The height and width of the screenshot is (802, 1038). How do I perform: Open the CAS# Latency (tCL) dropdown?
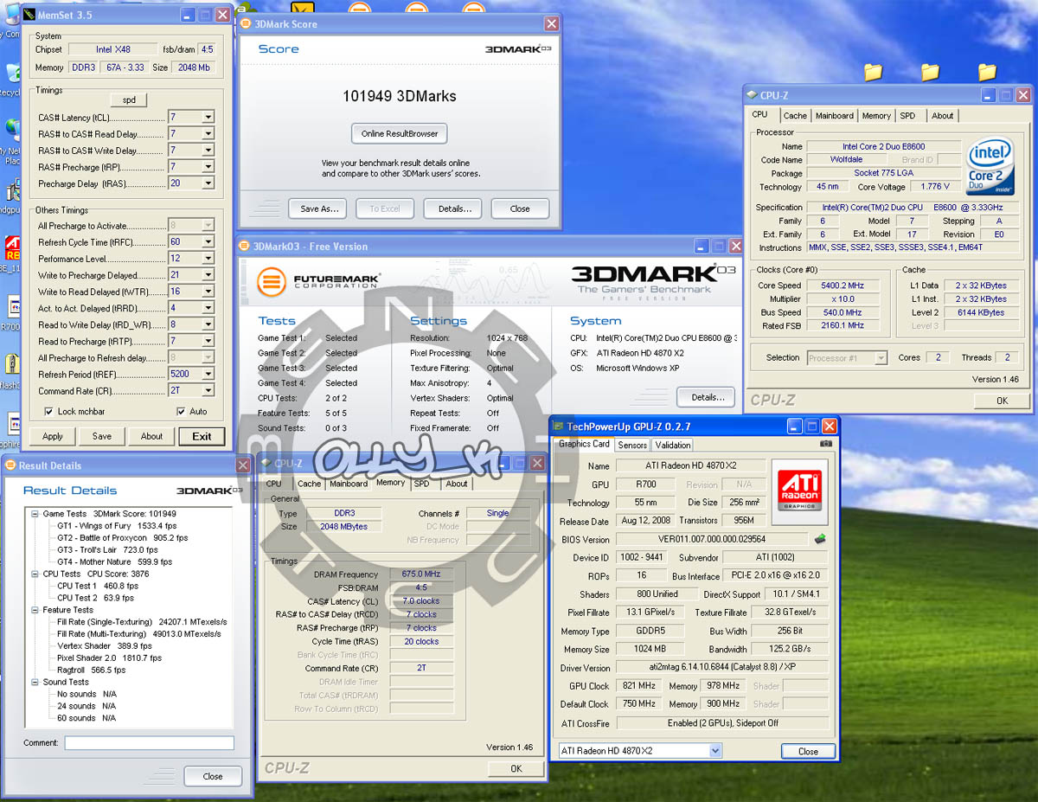point(208,117)
